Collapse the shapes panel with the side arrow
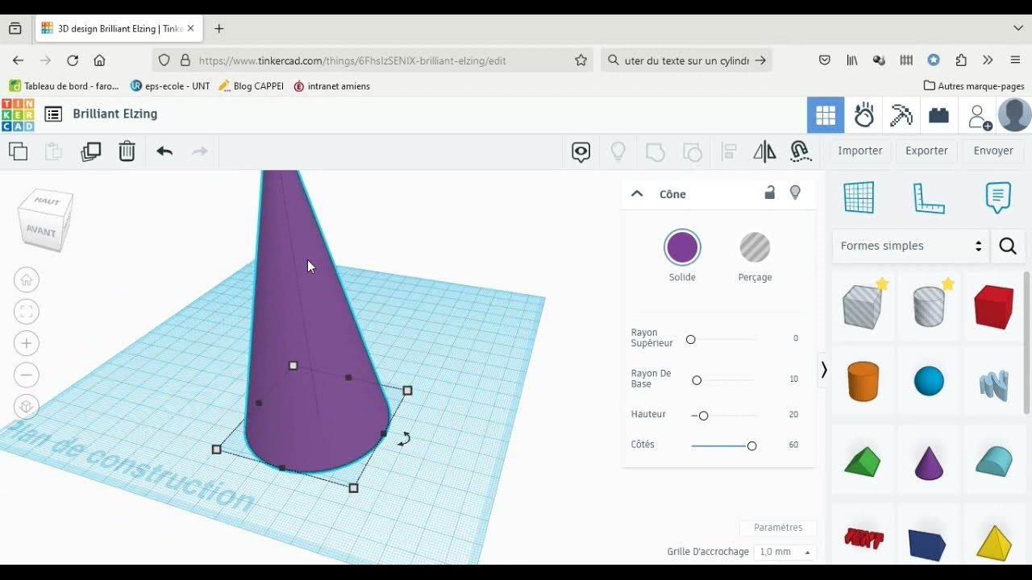This screenshot has width=1032, height=580. click(823, 371)
